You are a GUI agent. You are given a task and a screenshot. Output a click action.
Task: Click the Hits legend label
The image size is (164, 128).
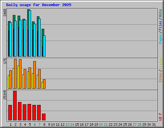pos(160,13)
